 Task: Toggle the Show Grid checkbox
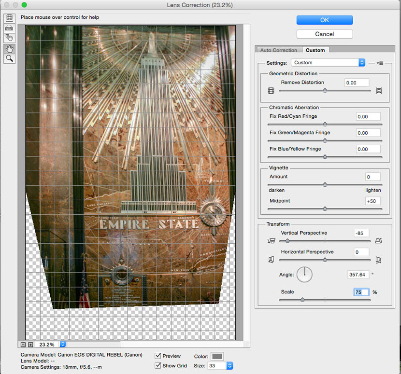[158, 366]
